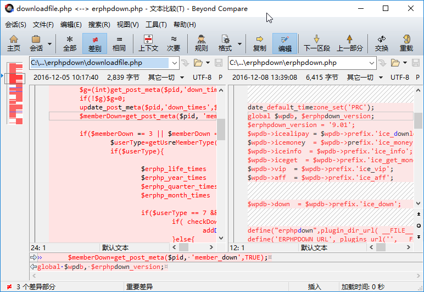Expand the left file path dropdown
The image size is (424, 292).
(175, 63)
